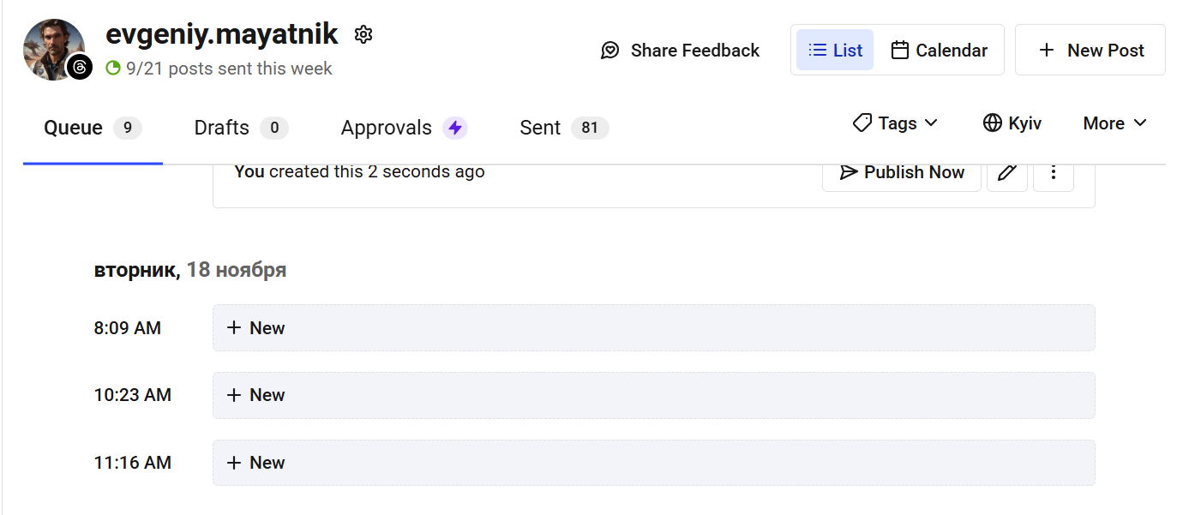Switch to Calendar view
Image resolution: width=1177 pixels, height=515 pixels.
(x=939, y=51)
